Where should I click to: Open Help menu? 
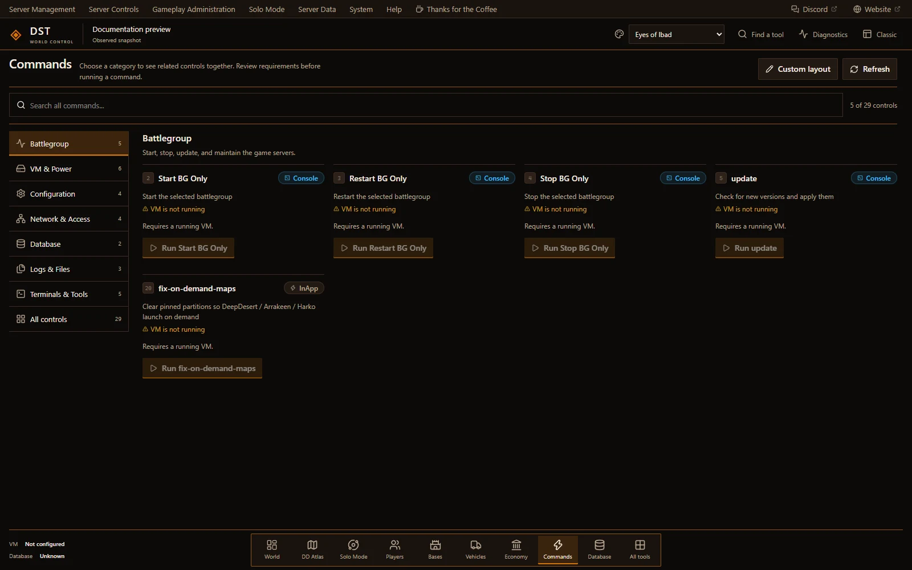[394, 9]
